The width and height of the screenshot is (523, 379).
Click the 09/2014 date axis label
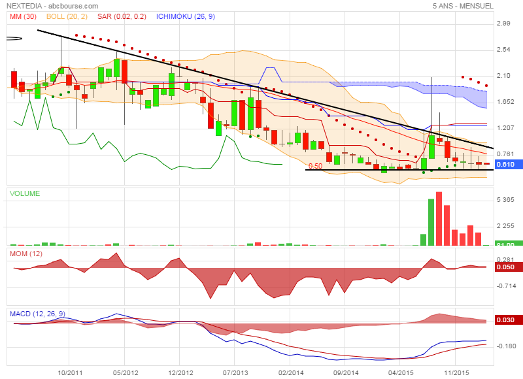coord(346,372)
